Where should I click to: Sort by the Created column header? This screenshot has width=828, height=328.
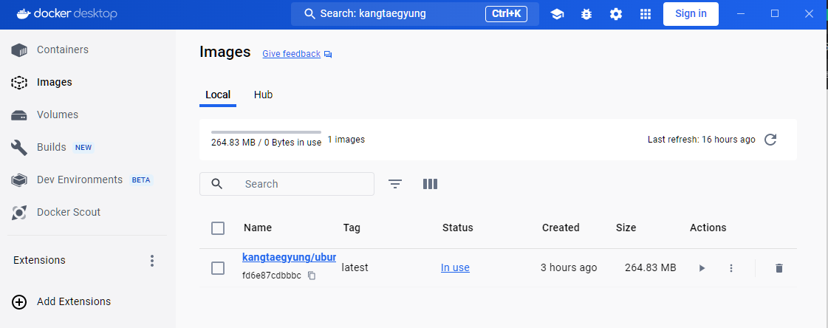coord(561,228)
